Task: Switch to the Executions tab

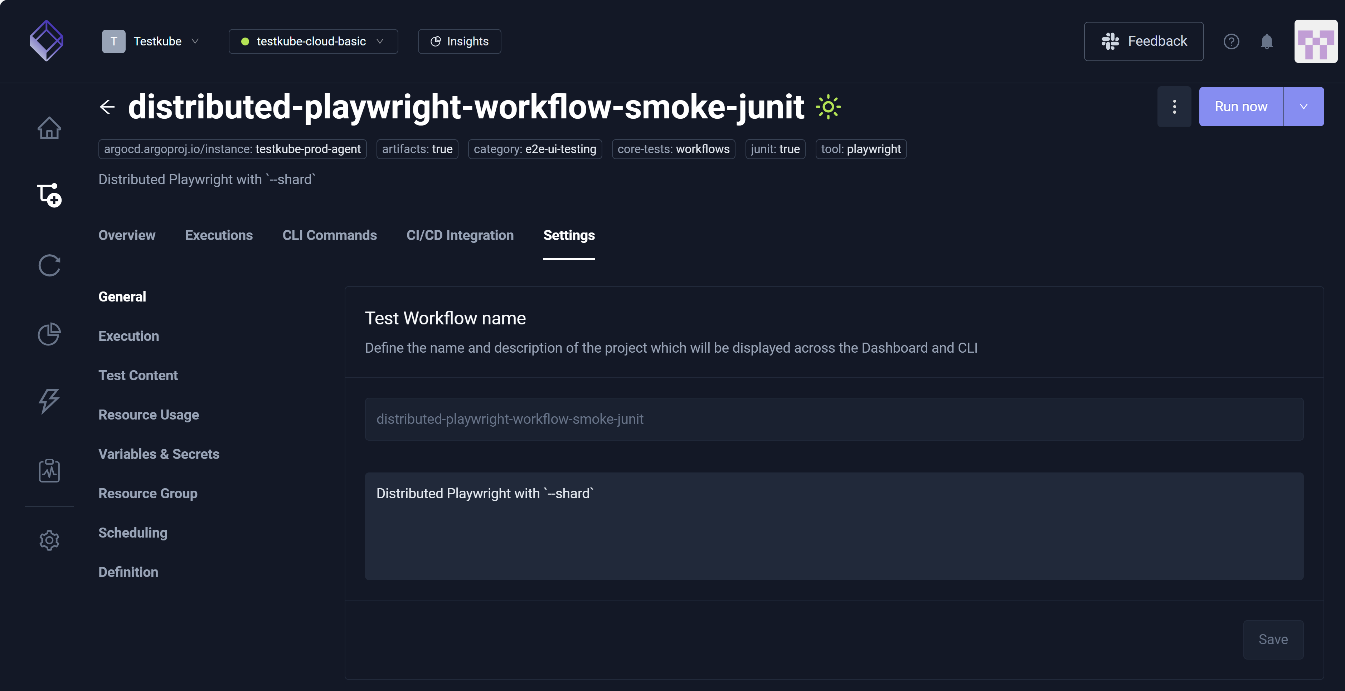Action: pos(219,235)
